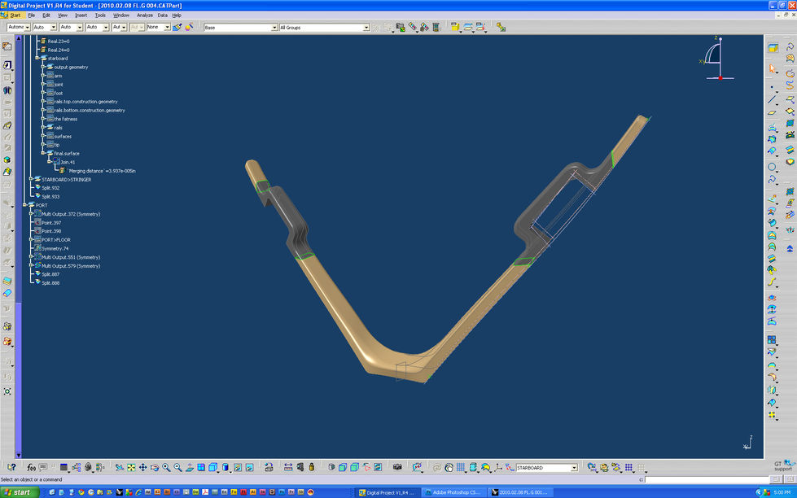Screen dimensions: 797x498
Task: Click the Digital Project V1,R4 taskbar button
Action: coord(388,492)
